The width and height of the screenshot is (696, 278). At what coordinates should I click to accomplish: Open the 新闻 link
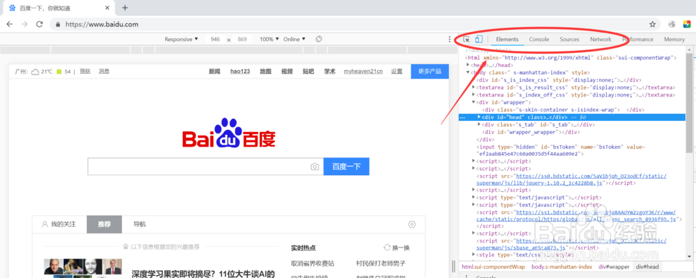[214, 72]
